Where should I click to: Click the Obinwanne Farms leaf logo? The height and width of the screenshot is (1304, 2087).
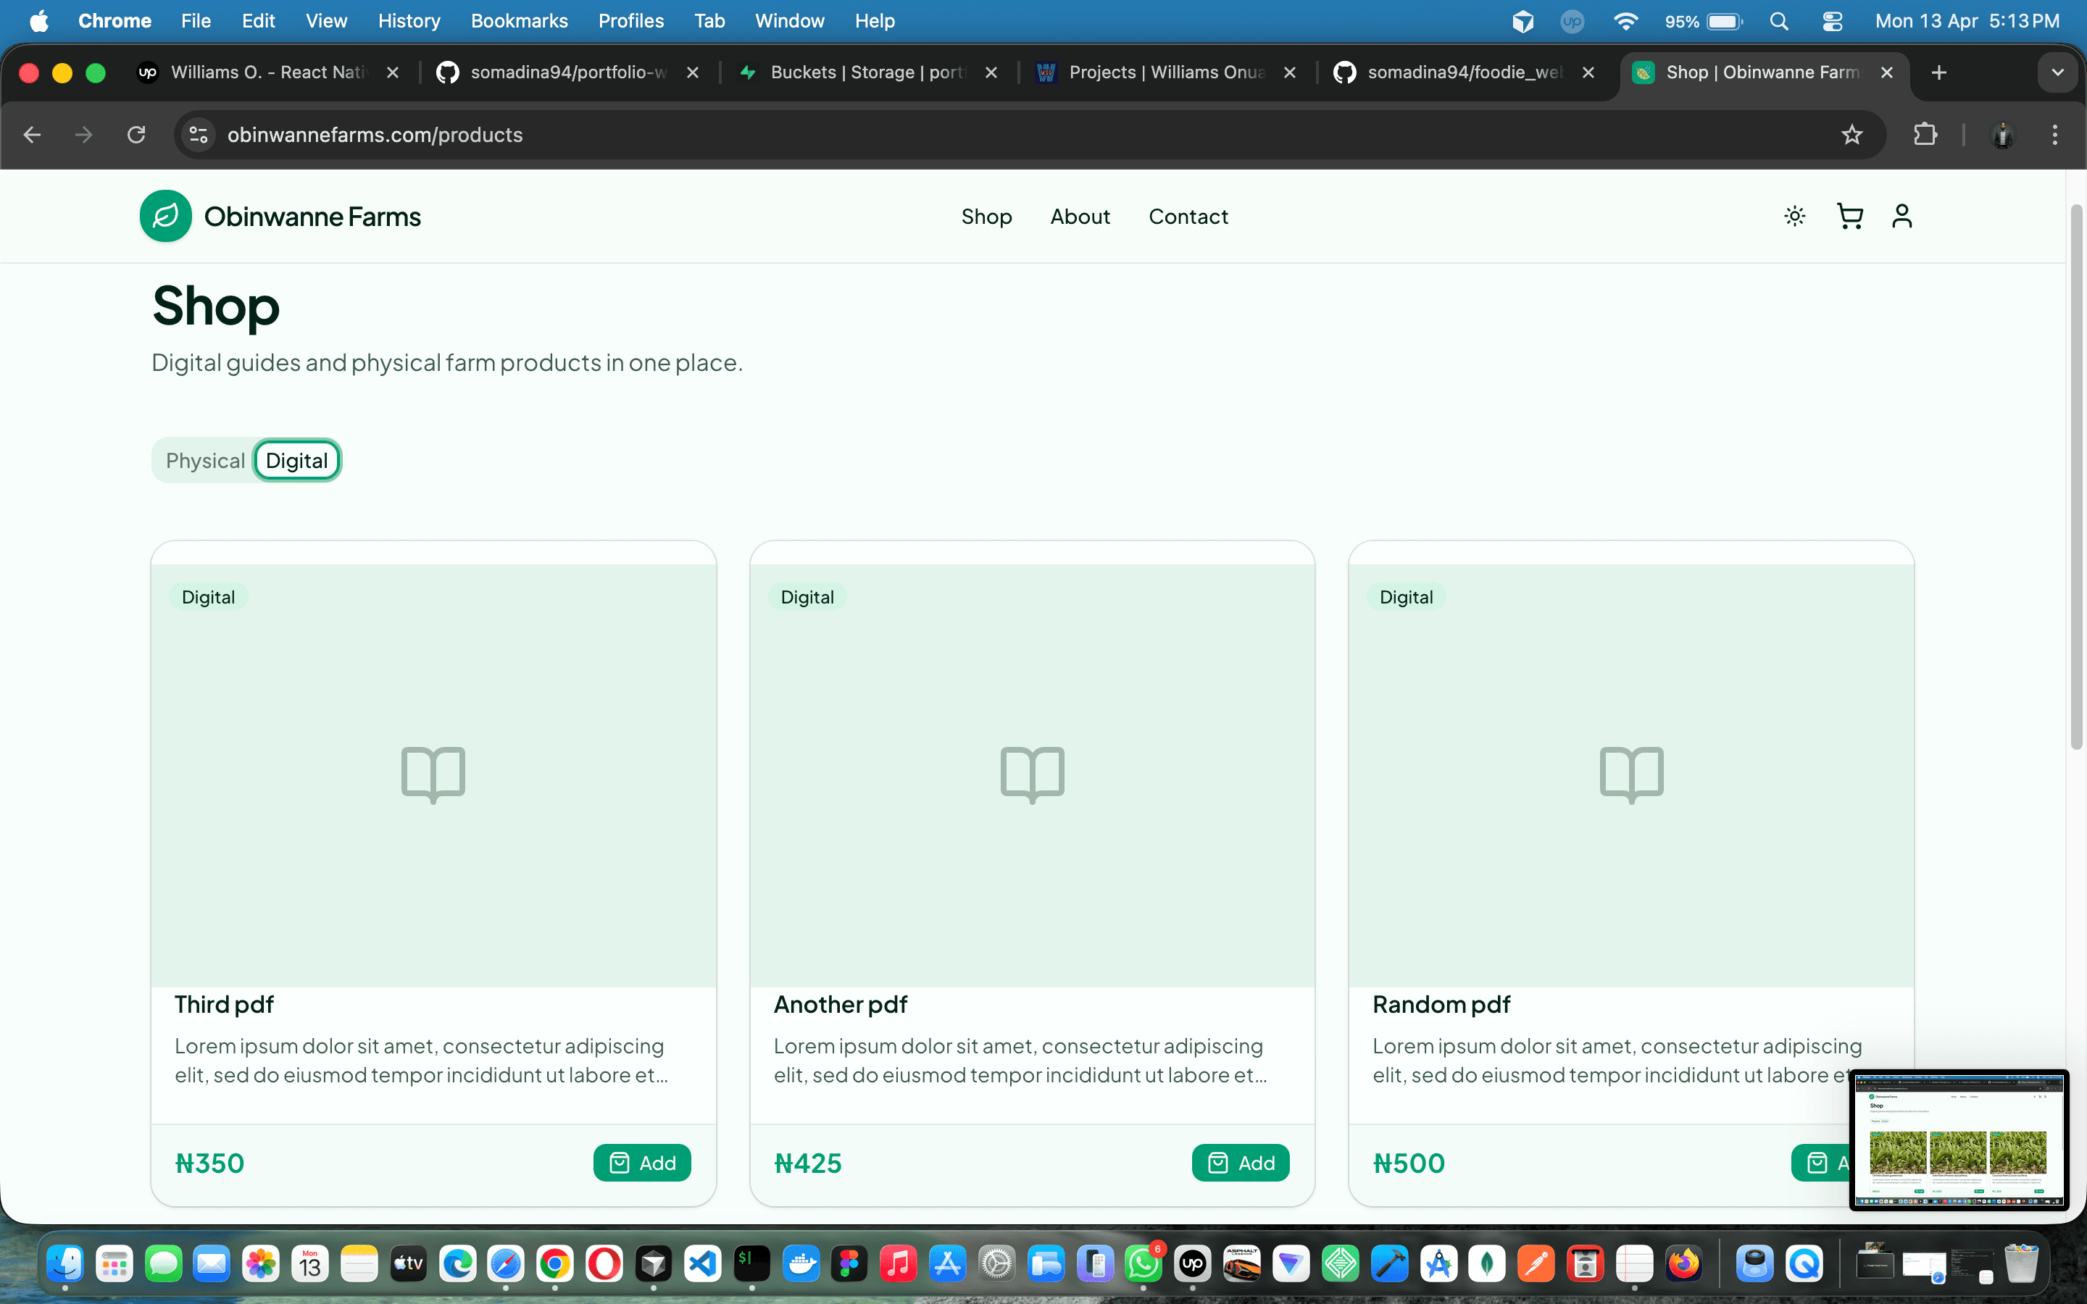[164, 216]
